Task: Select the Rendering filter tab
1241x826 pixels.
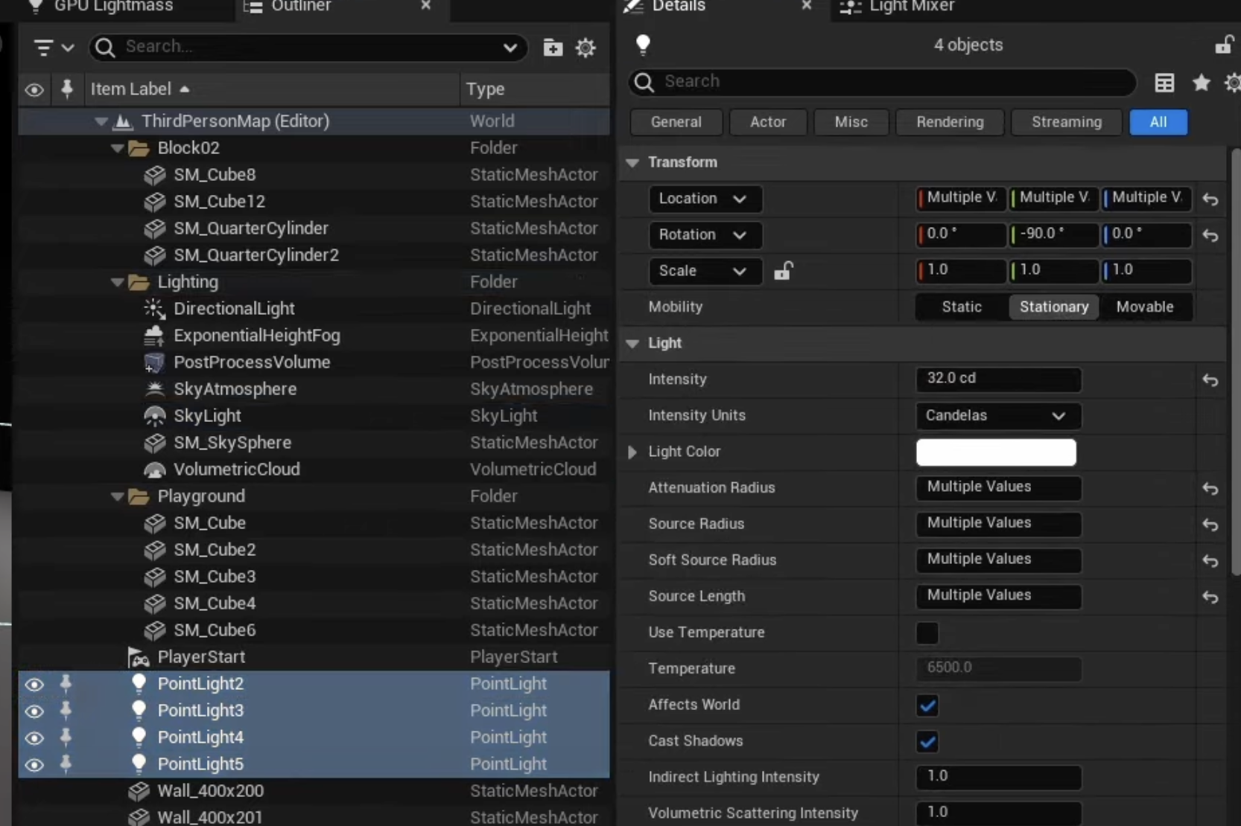Action: (949, 122)
